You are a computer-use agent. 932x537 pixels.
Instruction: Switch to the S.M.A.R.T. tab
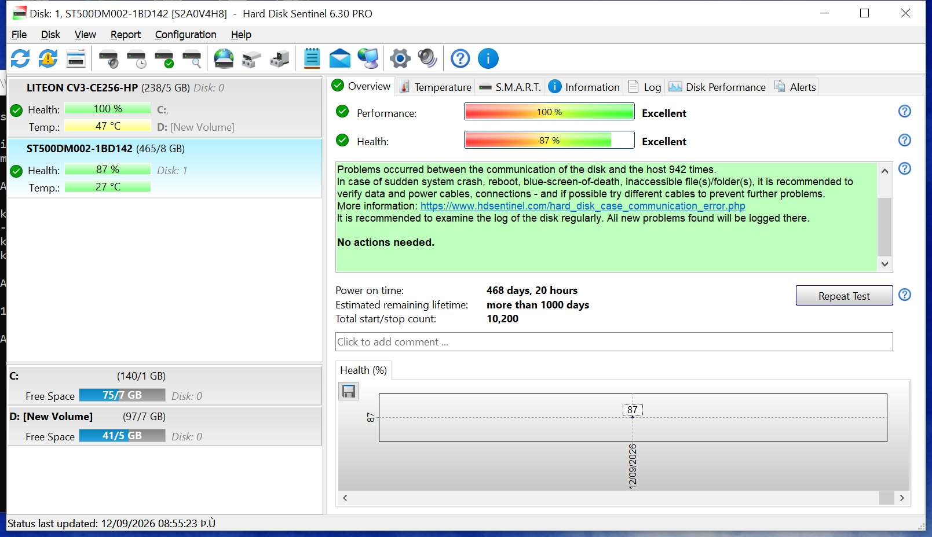coord(510,87)
